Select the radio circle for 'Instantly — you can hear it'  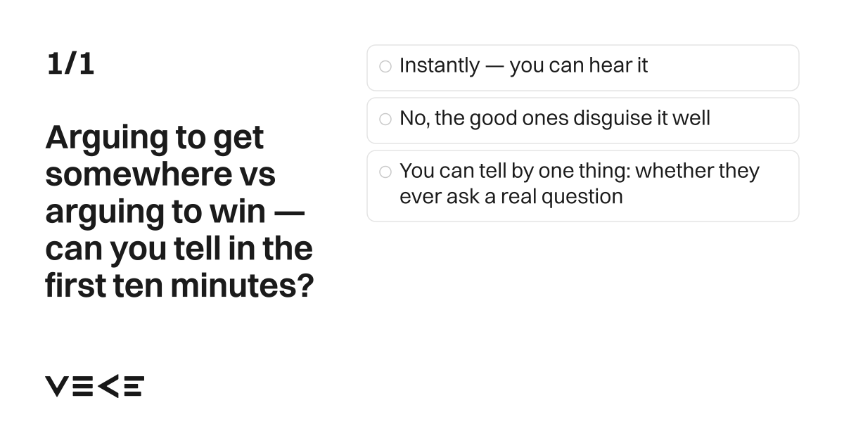click(x=385, y=67)
